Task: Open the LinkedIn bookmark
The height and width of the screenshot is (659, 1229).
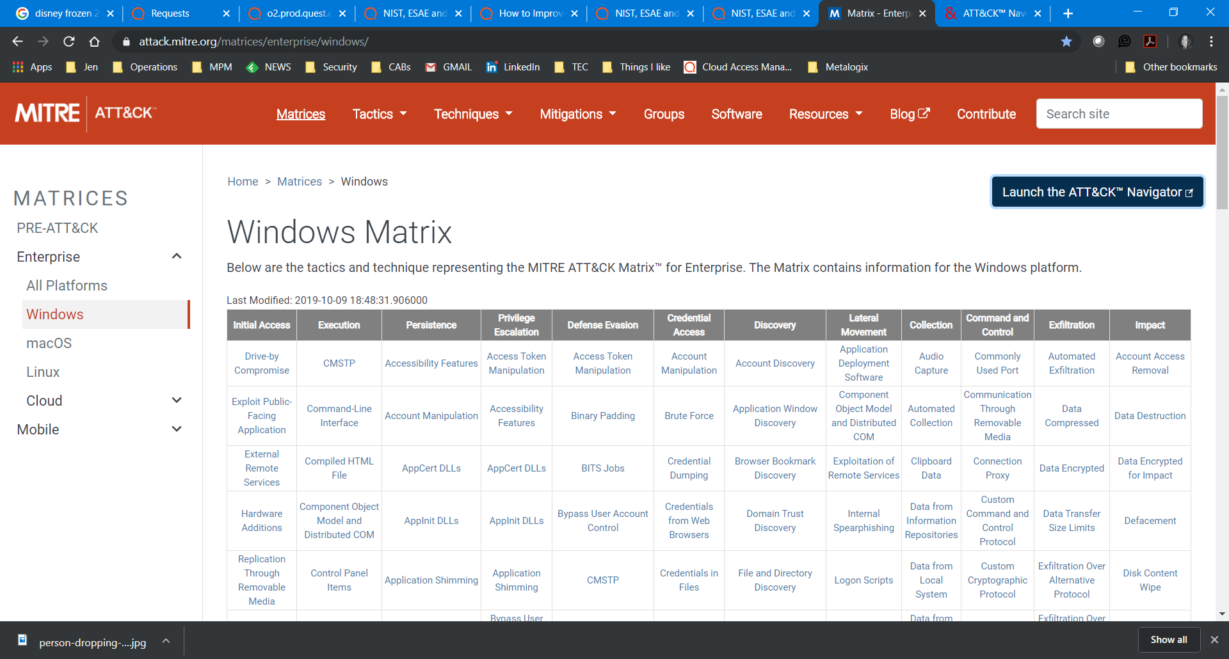Action: tap(513, 67)
